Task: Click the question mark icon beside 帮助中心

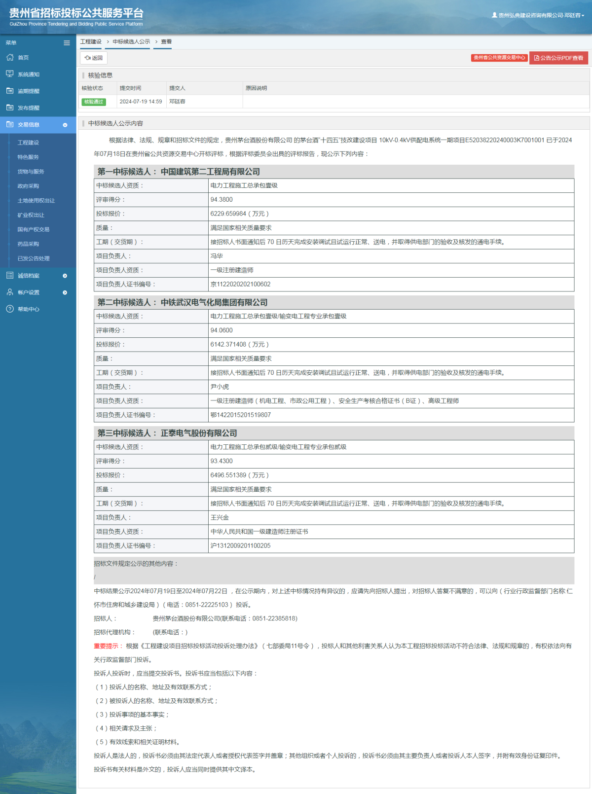Action: coord(10,309)
